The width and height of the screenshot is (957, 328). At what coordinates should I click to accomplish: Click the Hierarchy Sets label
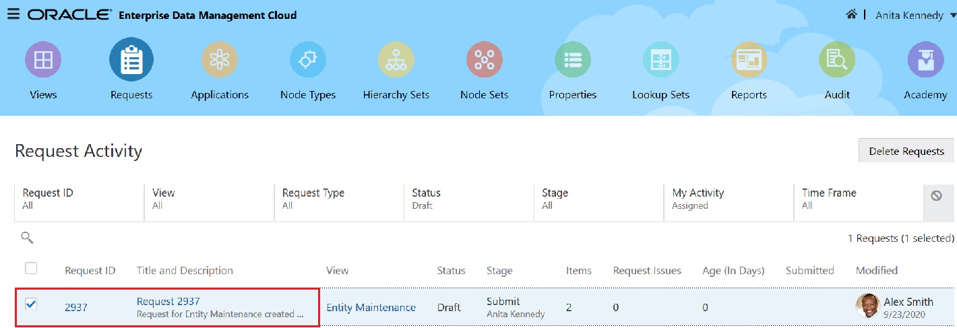[x=396, y=95]
